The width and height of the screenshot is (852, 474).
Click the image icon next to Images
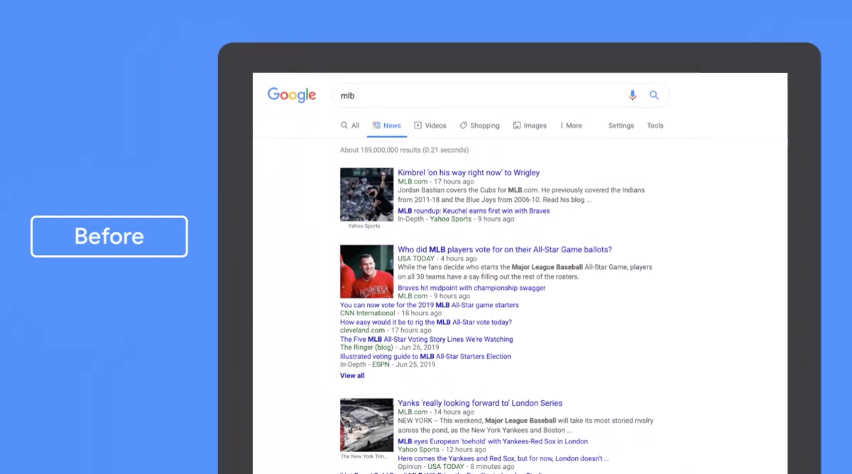517,125
